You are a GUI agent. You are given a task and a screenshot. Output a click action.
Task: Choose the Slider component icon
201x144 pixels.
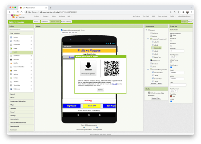pos(11,71)
